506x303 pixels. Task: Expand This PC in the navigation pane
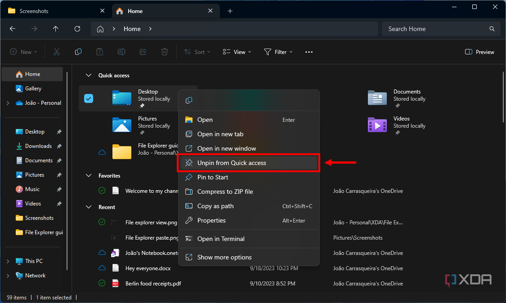[x=8, y=261]
